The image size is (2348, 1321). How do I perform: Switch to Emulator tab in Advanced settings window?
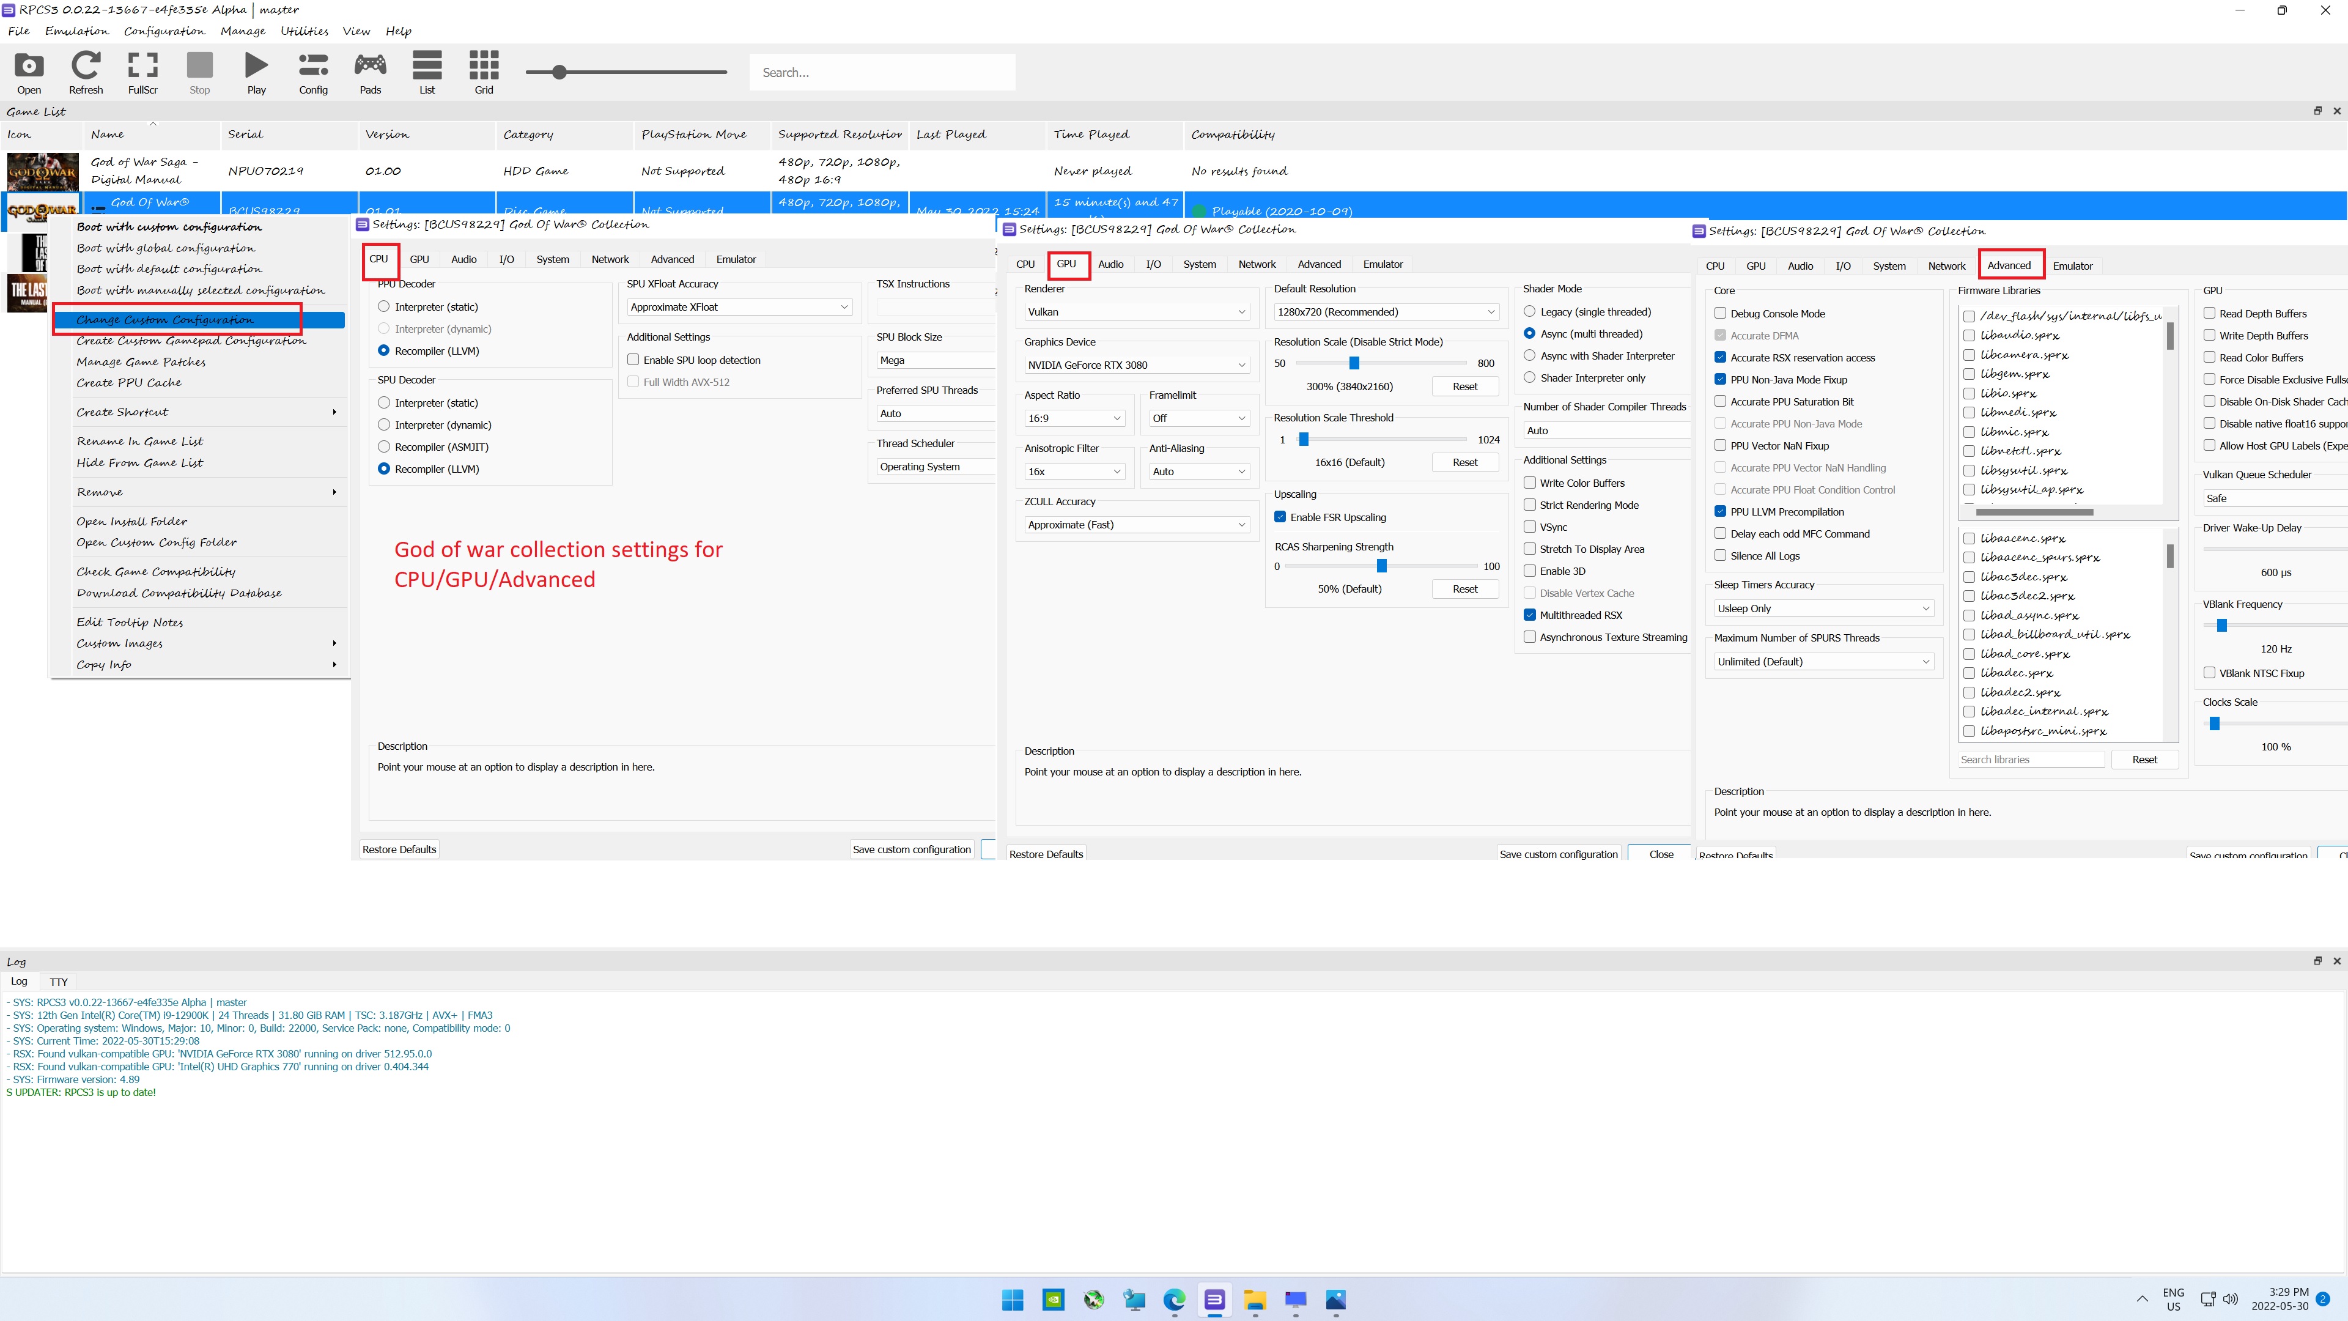point(2072,266)
